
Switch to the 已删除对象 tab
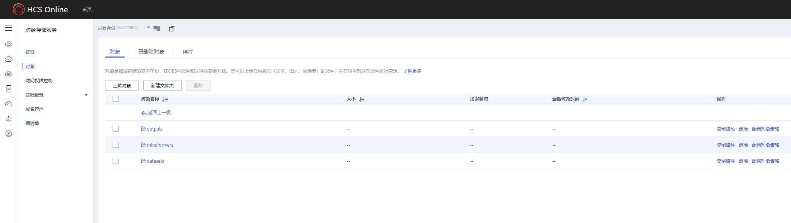(x=151, y=52)
